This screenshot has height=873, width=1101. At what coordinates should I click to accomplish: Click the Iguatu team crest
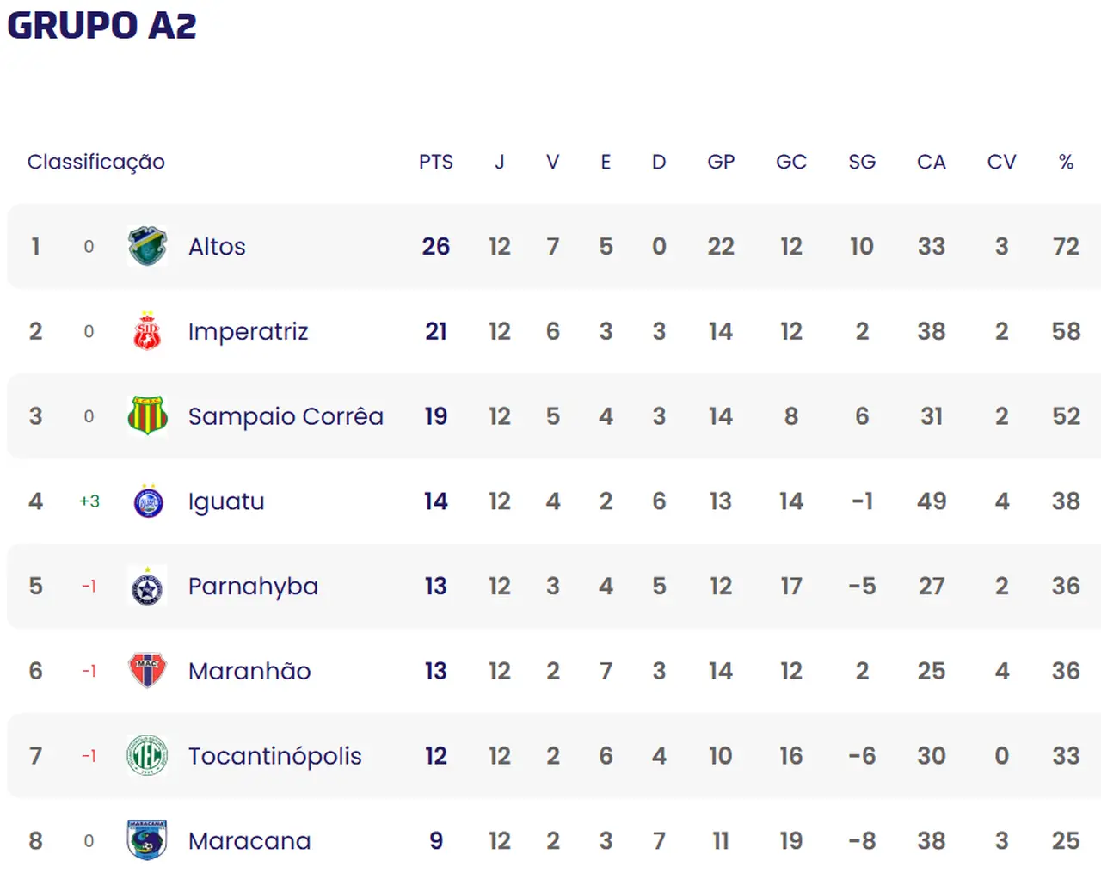148,501
